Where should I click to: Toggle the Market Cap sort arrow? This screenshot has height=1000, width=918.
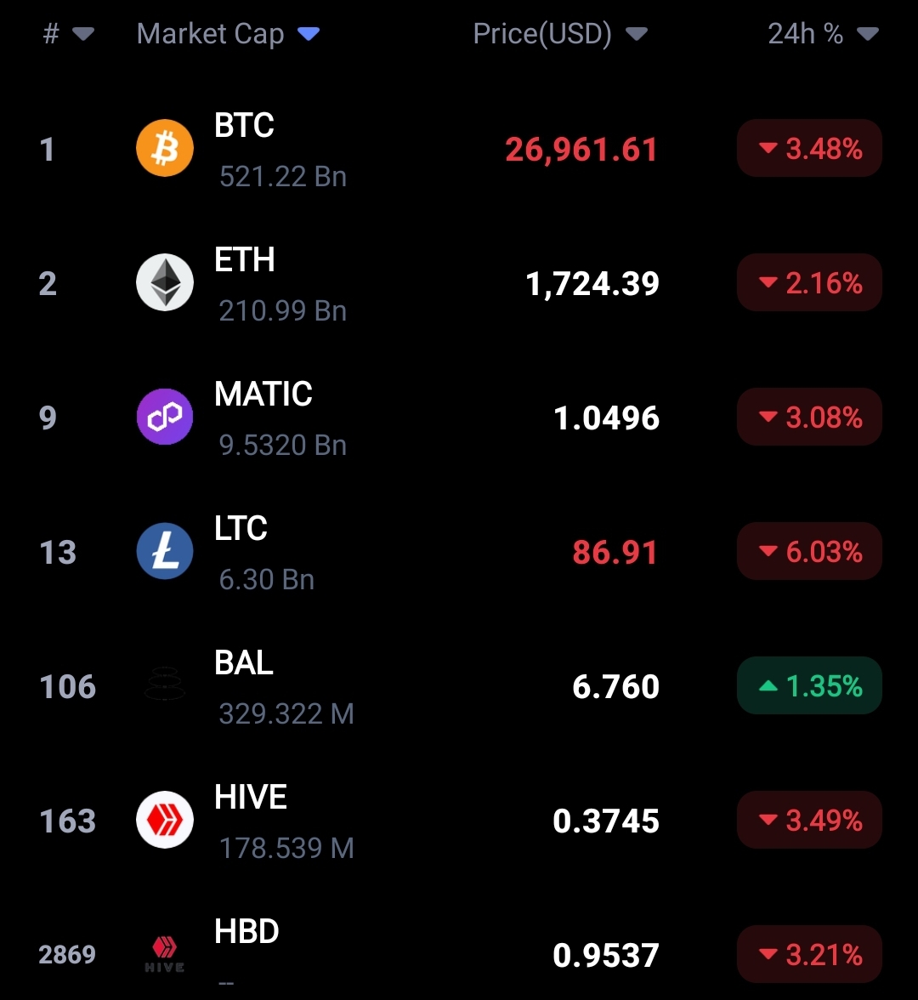pos(309,34)
